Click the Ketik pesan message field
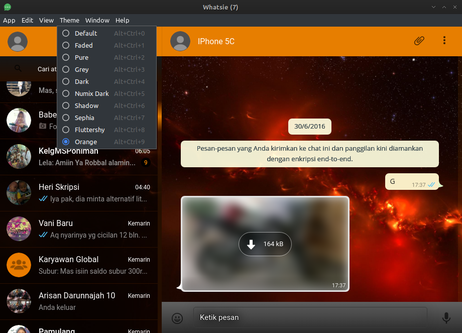The height and width of the screenshot is (333, 462). tap(310, 317)
